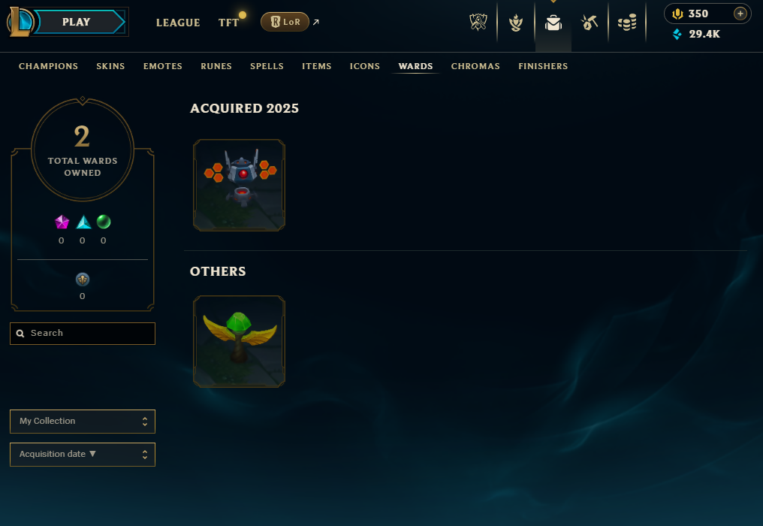Image resolution: width=763 pixels, height=526 pixels.
Task: Click the ward Search field
Action: pos(83,334)
